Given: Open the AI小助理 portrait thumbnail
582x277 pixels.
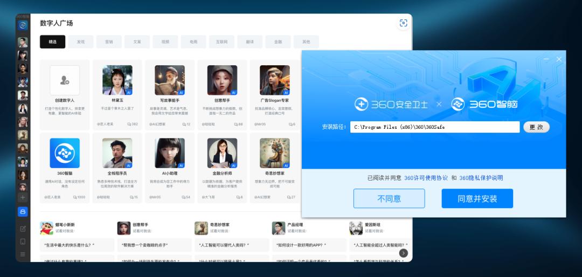Looking at the screenshot, I should click(170, 153).
